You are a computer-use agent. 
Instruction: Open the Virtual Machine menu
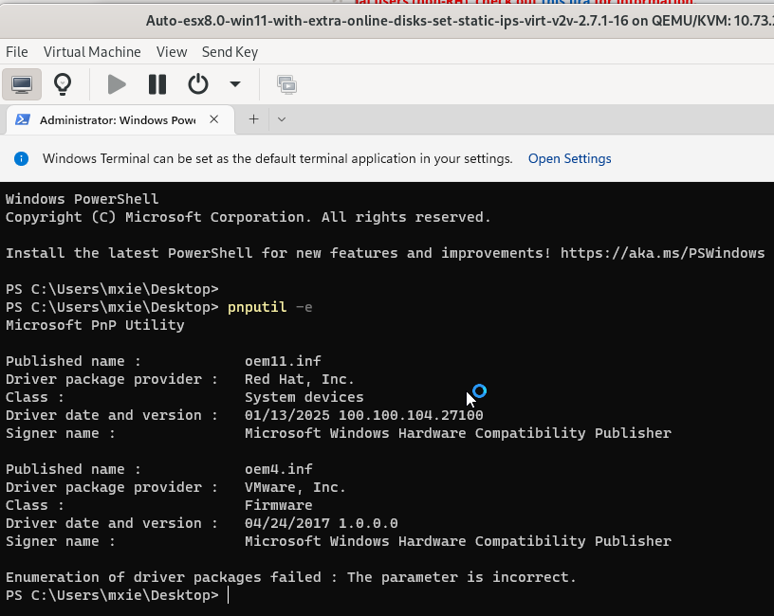coord(92,52)
